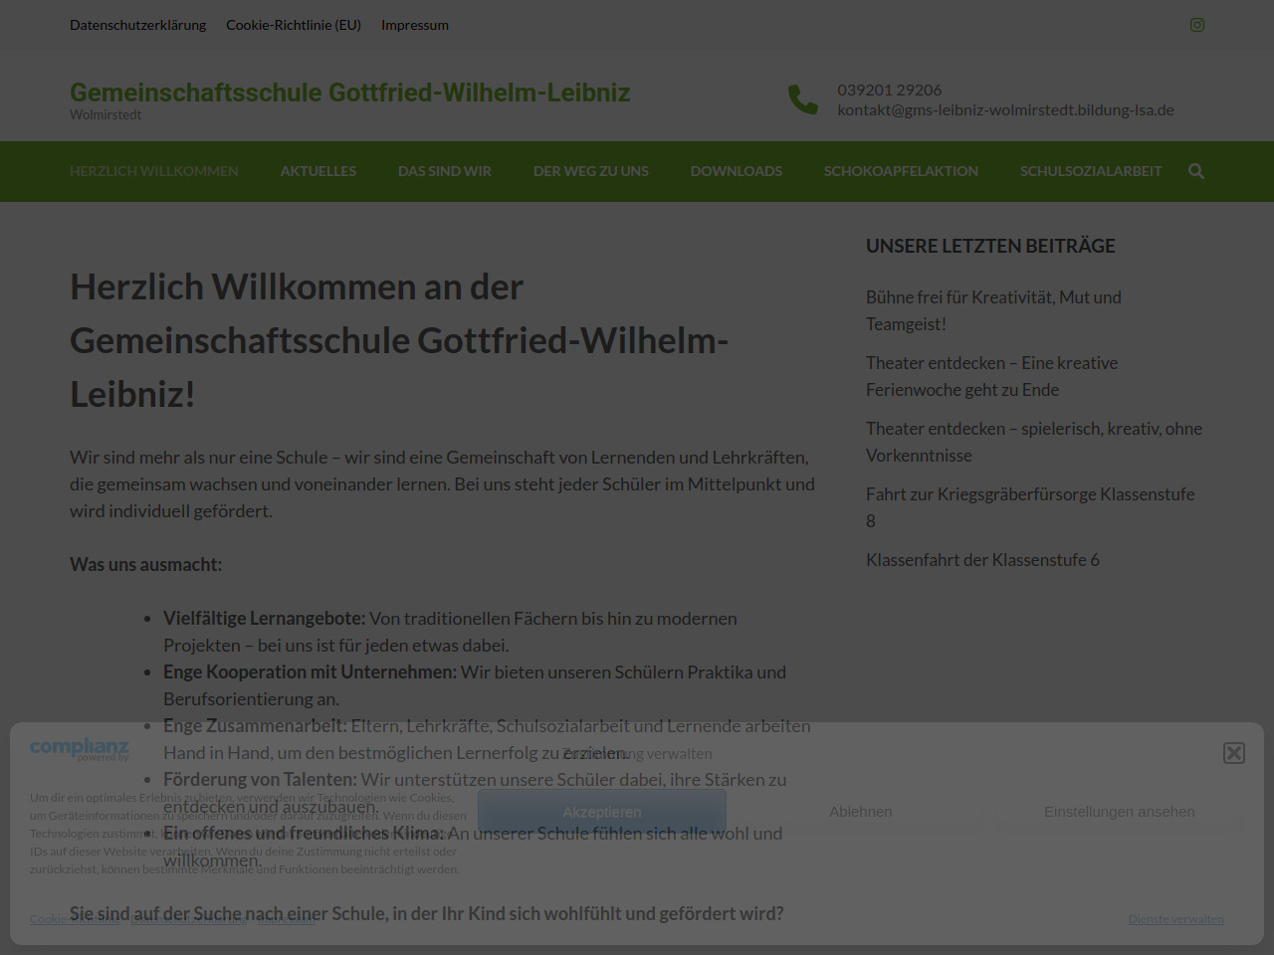Open the Schulsozialarbeit menu item
Viewport: 1274px width, 955px height.
pos(1090,171)
